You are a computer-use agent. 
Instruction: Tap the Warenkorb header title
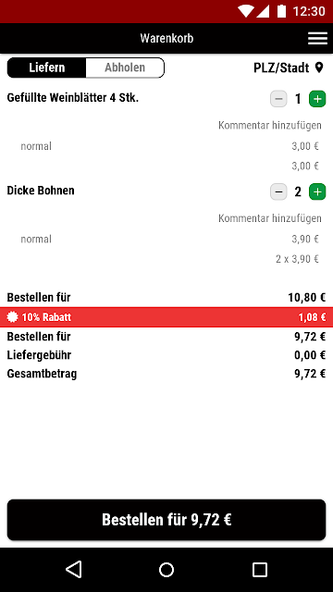point(166,39)
